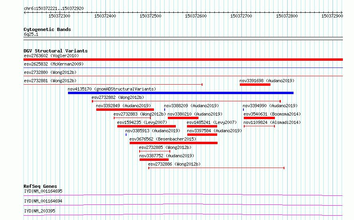Click ruler coordinate 150372500
354x220 pixels.
pyautogui.click(x=150, y=16)
